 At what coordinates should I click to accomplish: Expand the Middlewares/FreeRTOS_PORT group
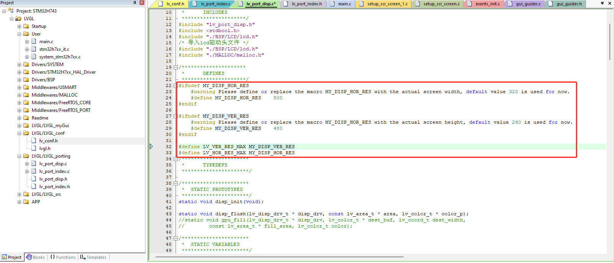coord(19,110)
